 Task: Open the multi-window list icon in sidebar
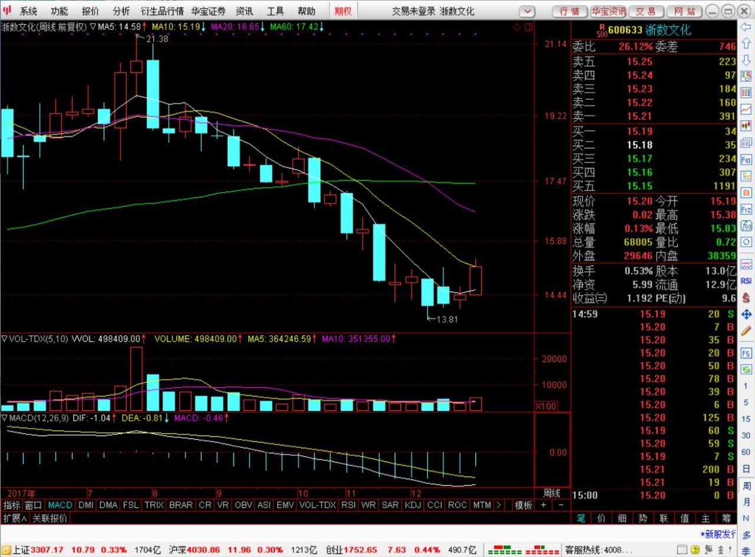(x=746, y=142)
